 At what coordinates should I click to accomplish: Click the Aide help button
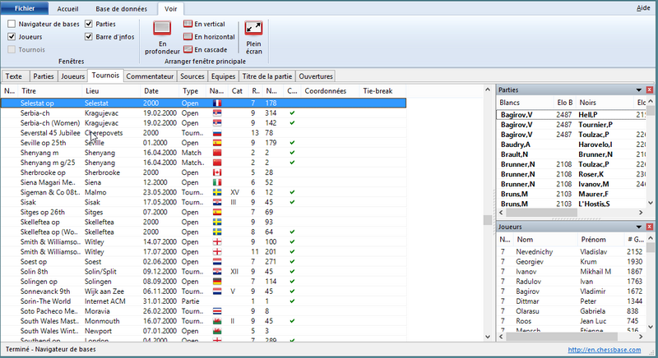click(x=643, y=7)
